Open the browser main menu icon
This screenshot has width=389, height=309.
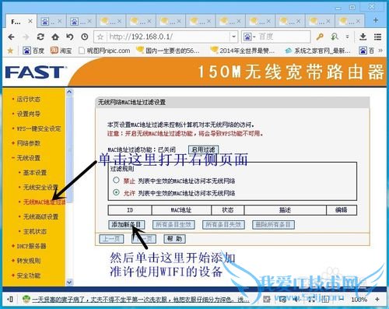pos(377,37)
